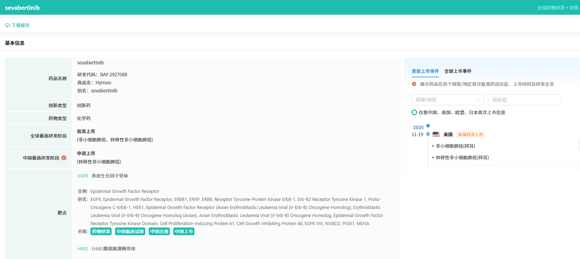The width and height of the screenshot is (580, 259).
Task: Click 全球药物研发 breadcrumb link
Action: click(551, 8)
